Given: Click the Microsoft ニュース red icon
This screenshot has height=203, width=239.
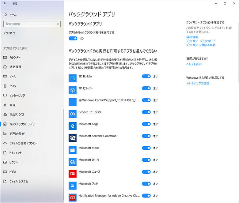Looking at the screenshot, I should (73, 174).
